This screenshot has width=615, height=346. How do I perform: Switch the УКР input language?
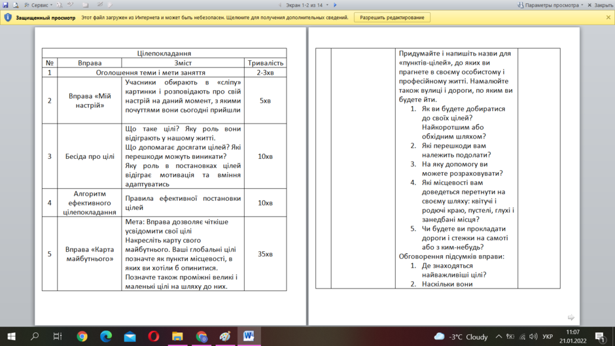click(548, 337)
